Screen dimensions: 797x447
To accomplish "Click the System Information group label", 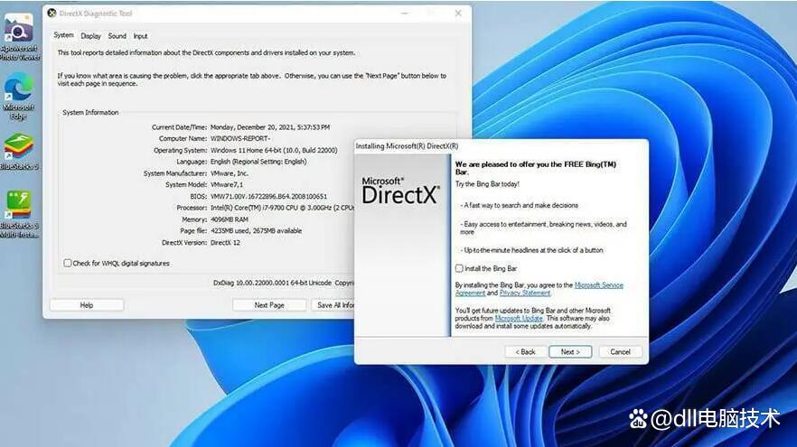I will (90, 112).
